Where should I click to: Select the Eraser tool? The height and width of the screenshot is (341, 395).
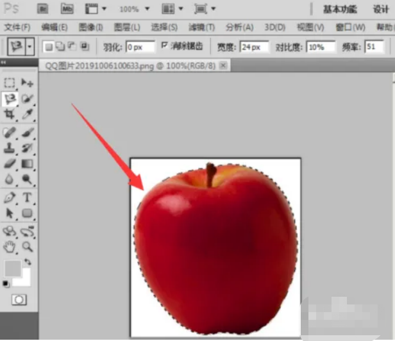10,164
